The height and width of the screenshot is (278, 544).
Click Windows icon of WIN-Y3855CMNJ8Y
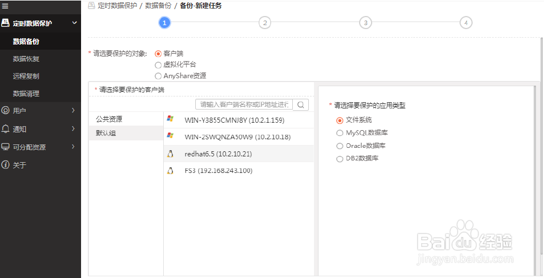170,119
